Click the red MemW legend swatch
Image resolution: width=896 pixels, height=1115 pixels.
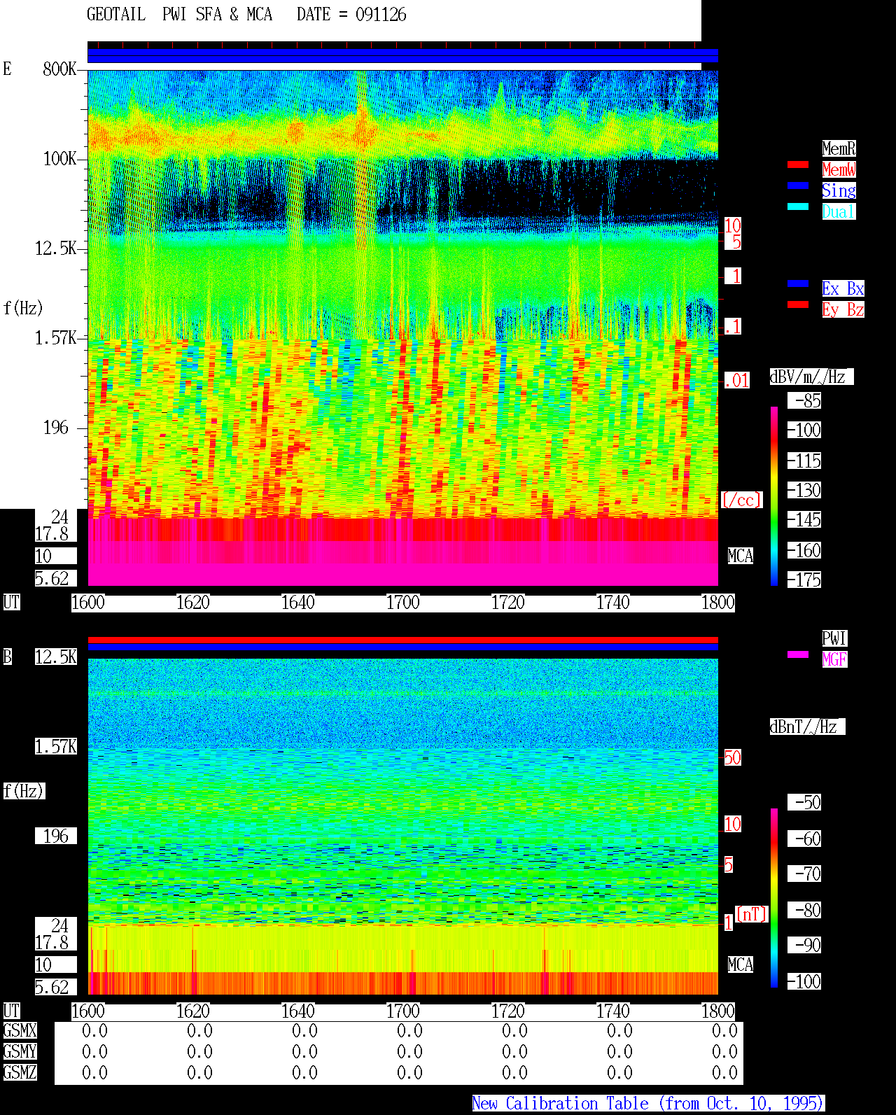click(x=798, y=164)
